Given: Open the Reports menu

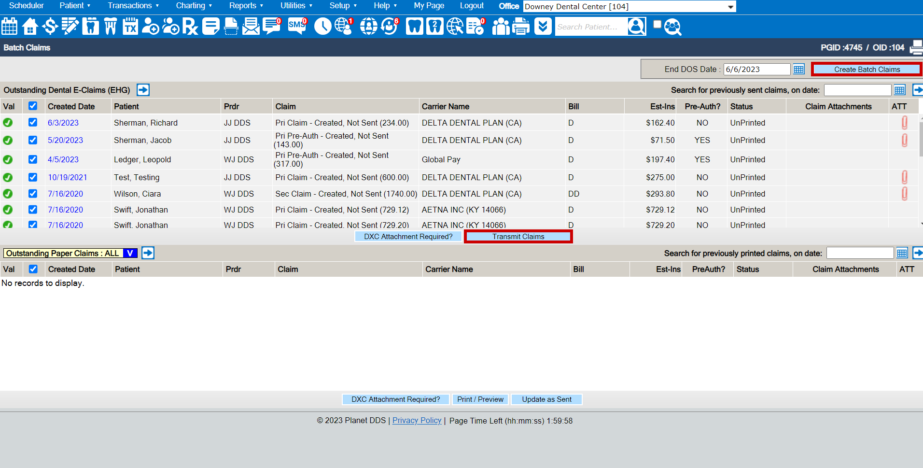Looking at the screenshot, I should (x=246, y=6).
